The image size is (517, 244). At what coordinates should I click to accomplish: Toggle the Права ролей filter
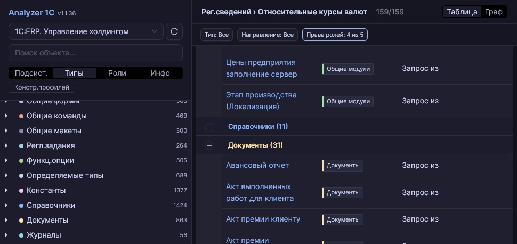pos(335,35)
